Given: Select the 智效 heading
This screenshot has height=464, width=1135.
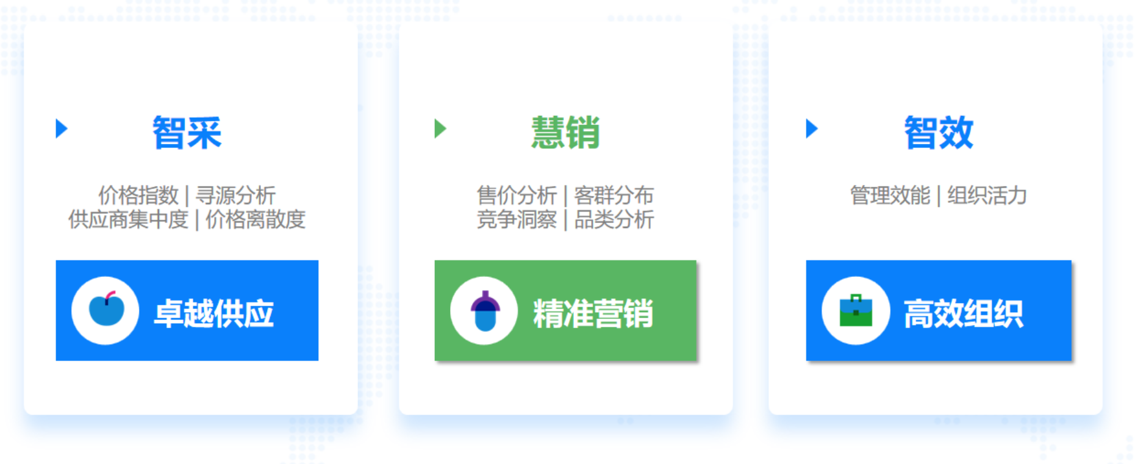Looking at the screenshot, I should 939,132.
